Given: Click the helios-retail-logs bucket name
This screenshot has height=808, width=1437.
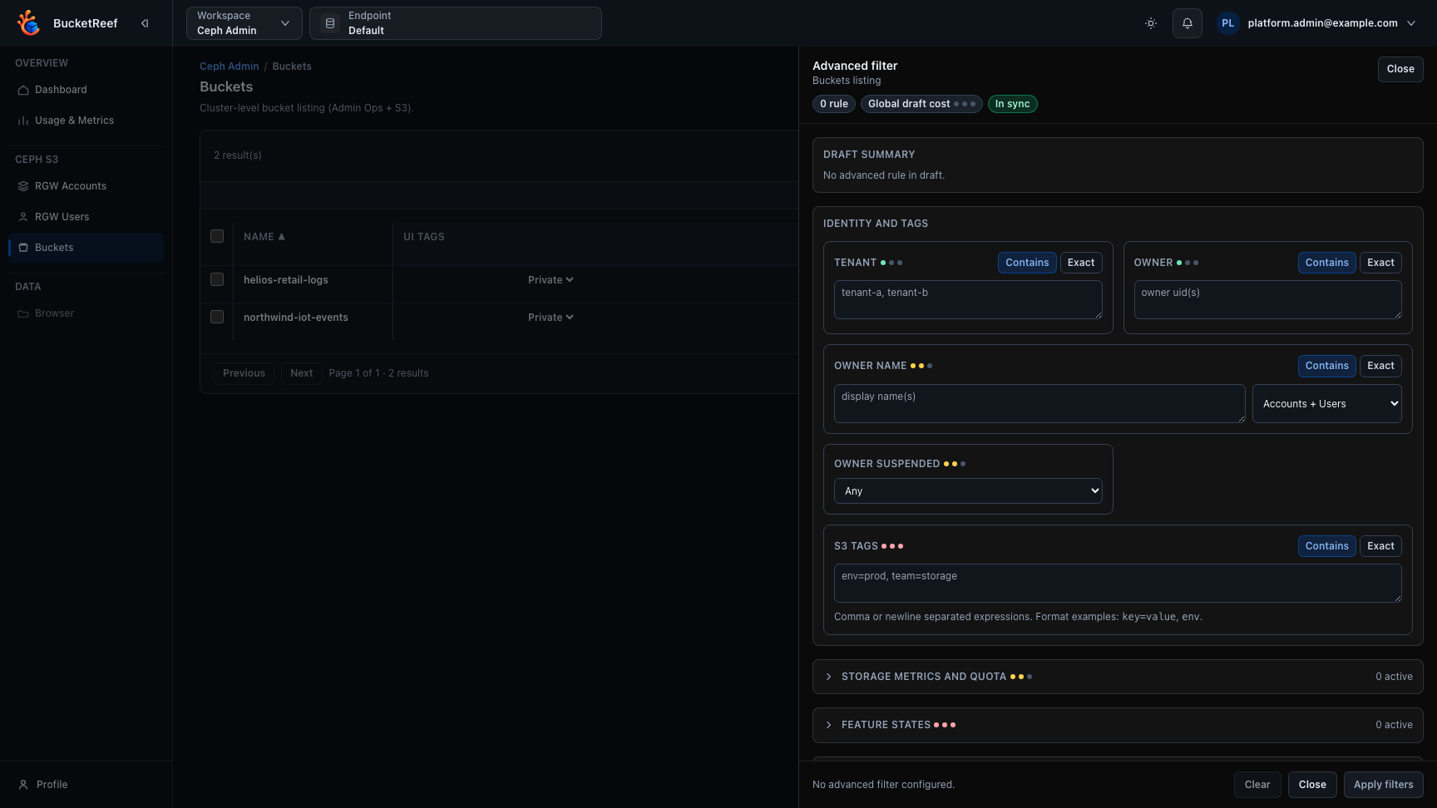Looking at the screenshot, I should point(286,280).
